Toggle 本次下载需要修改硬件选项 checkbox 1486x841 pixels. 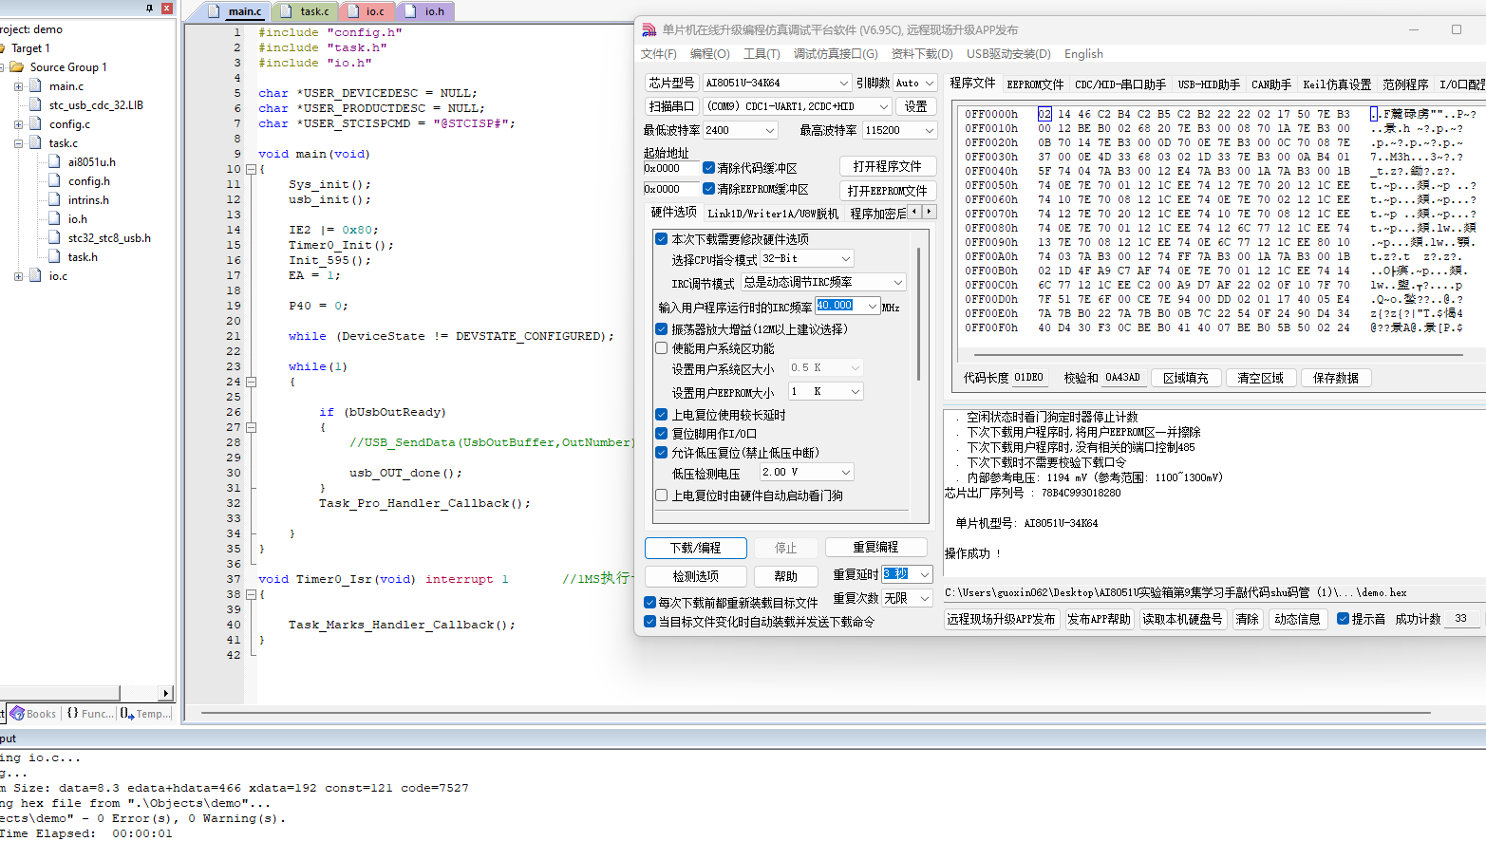click(662, 239)
